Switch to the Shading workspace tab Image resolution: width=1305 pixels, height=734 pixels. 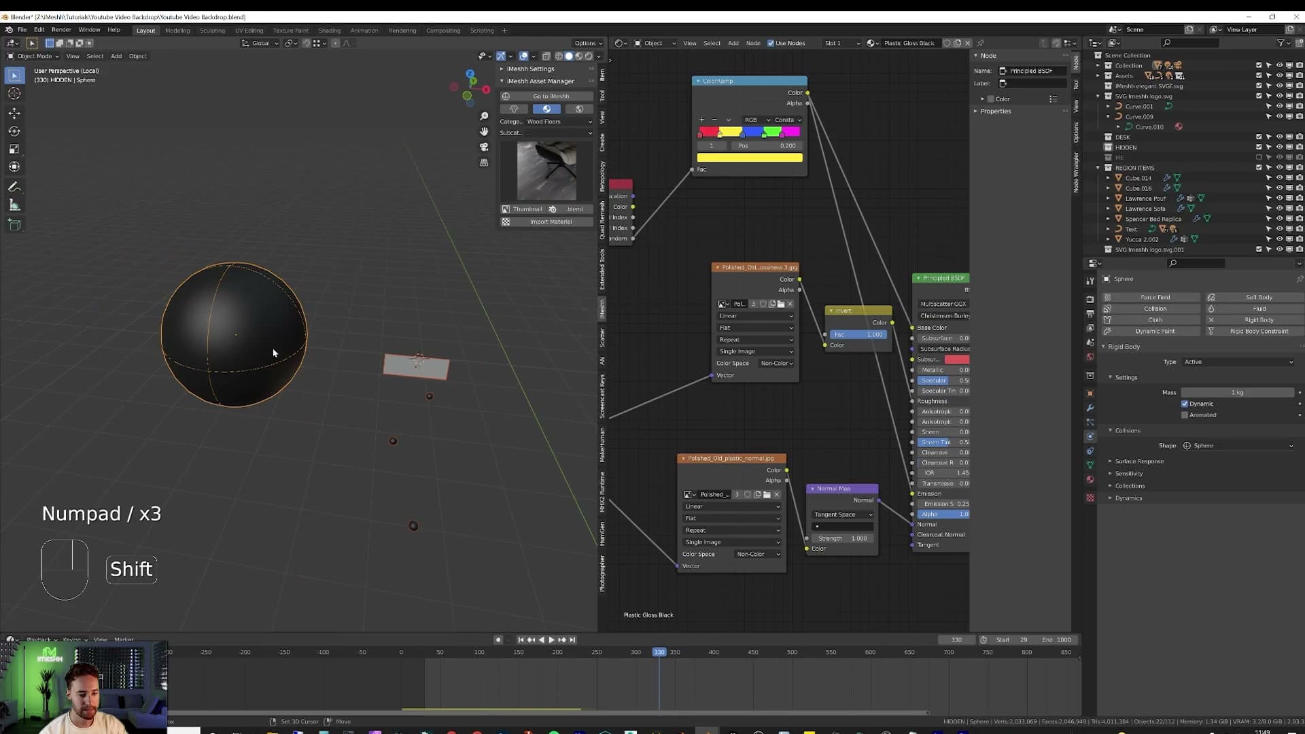point(330,31)
